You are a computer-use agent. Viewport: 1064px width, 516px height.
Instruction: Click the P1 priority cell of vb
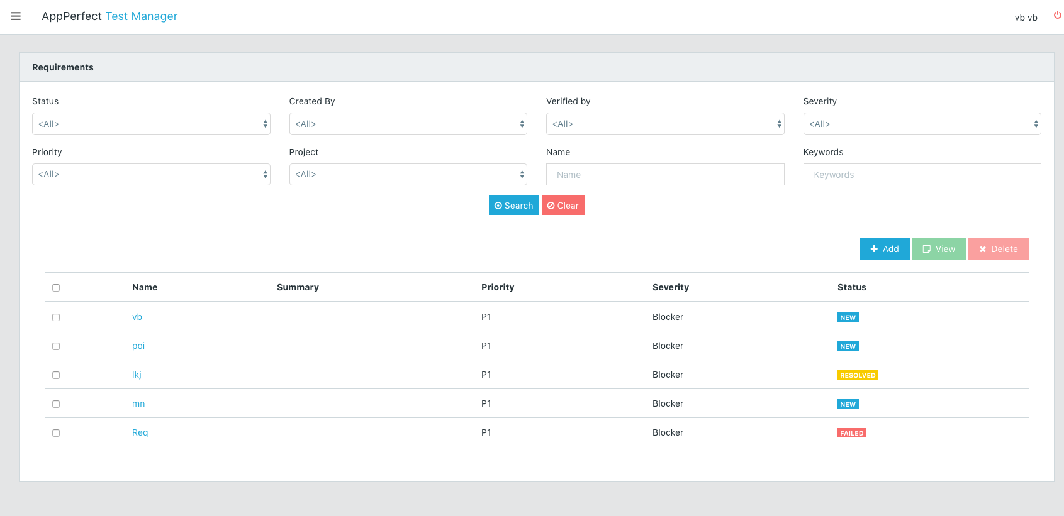coord(486,317)
